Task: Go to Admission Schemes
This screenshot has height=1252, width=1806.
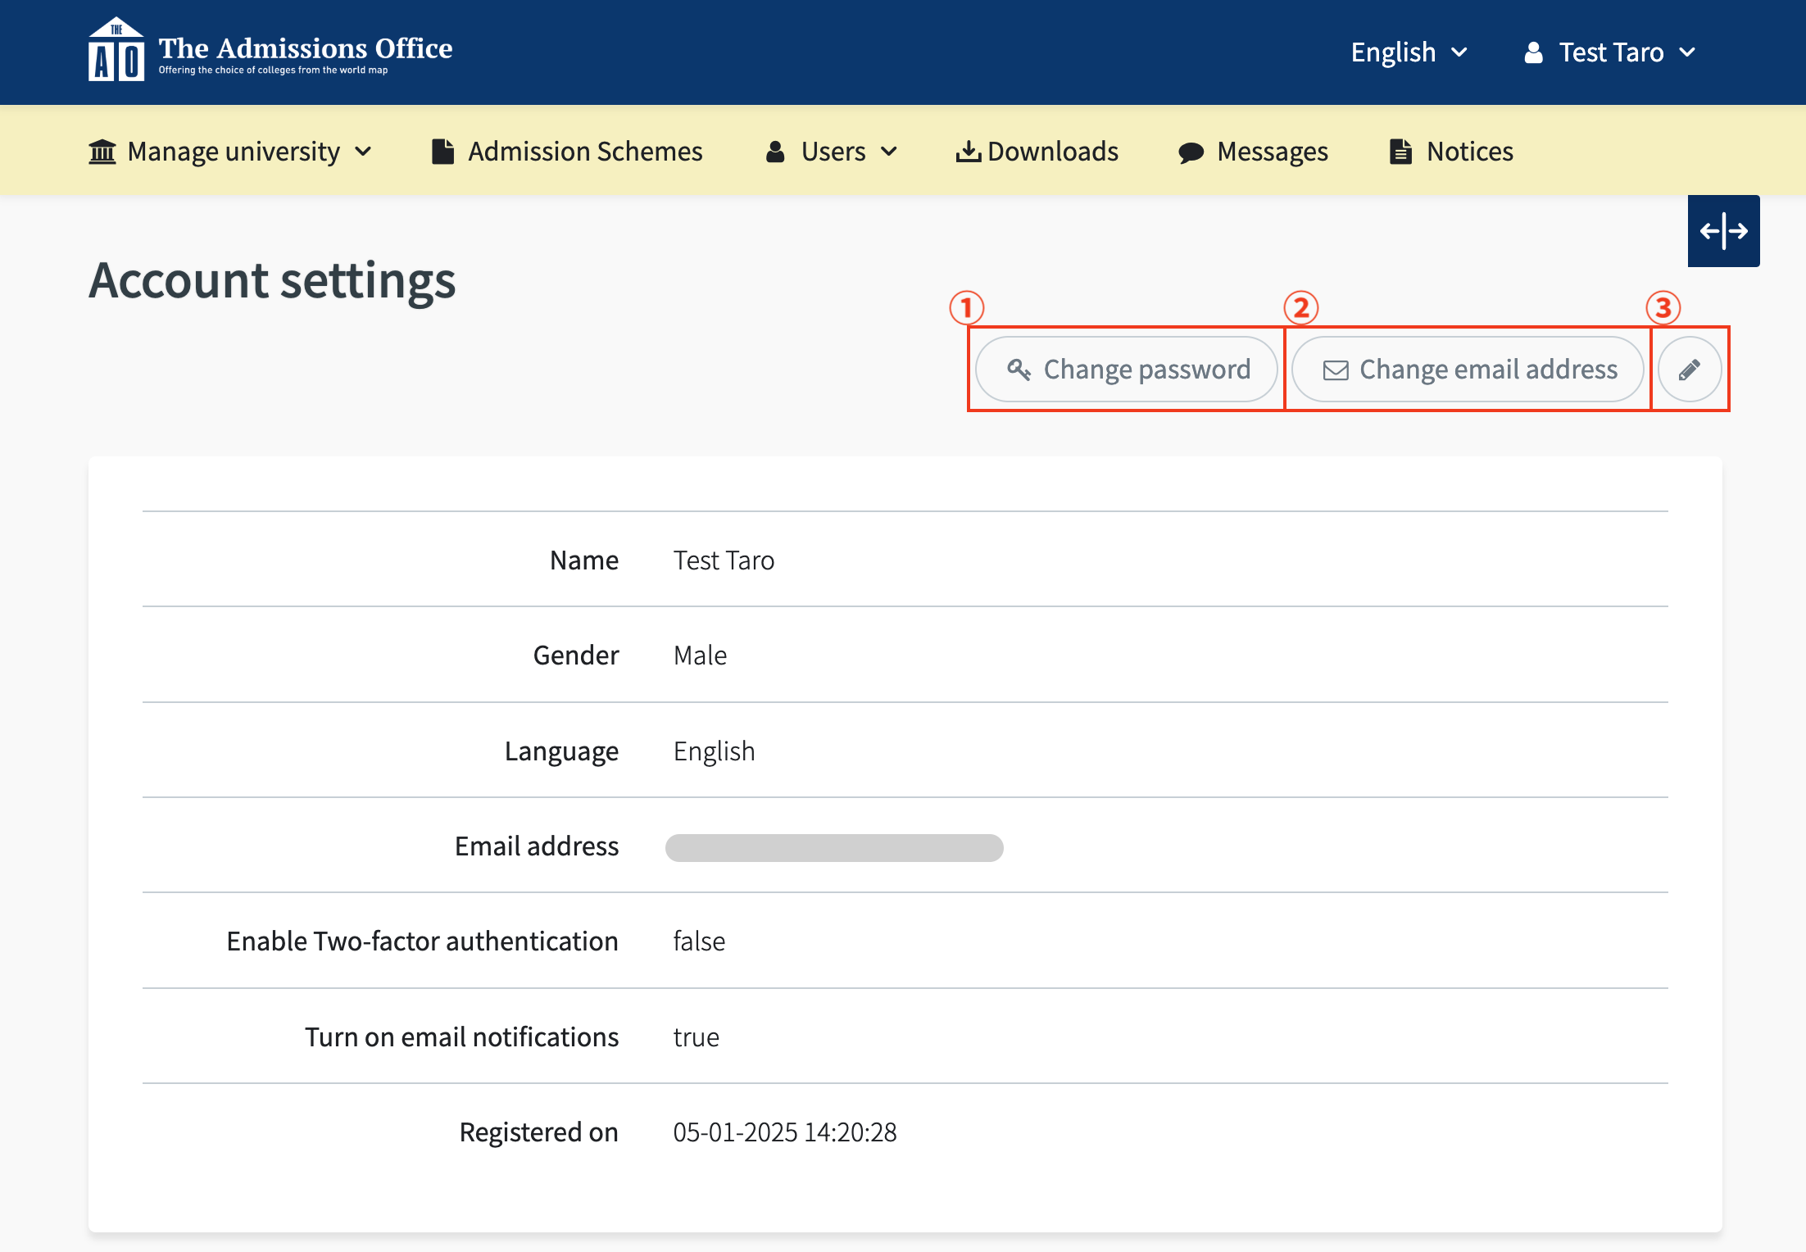Action: (585, 152)
